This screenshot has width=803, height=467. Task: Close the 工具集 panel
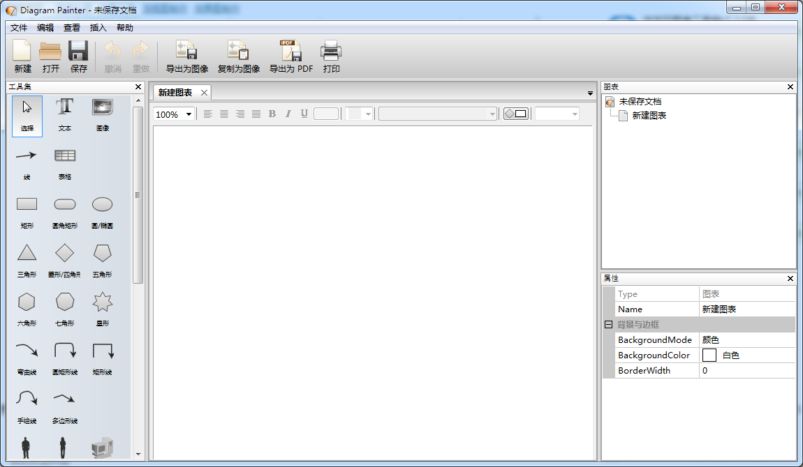coord(138,87)
